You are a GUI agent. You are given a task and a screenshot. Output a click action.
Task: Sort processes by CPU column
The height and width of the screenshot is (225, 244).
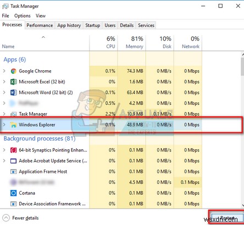(103, 43)
